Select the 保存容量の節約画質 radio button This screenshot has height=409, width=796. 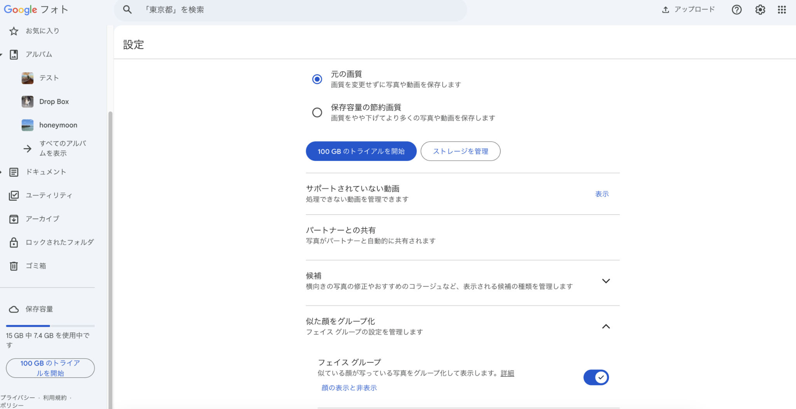click(317, 113)
